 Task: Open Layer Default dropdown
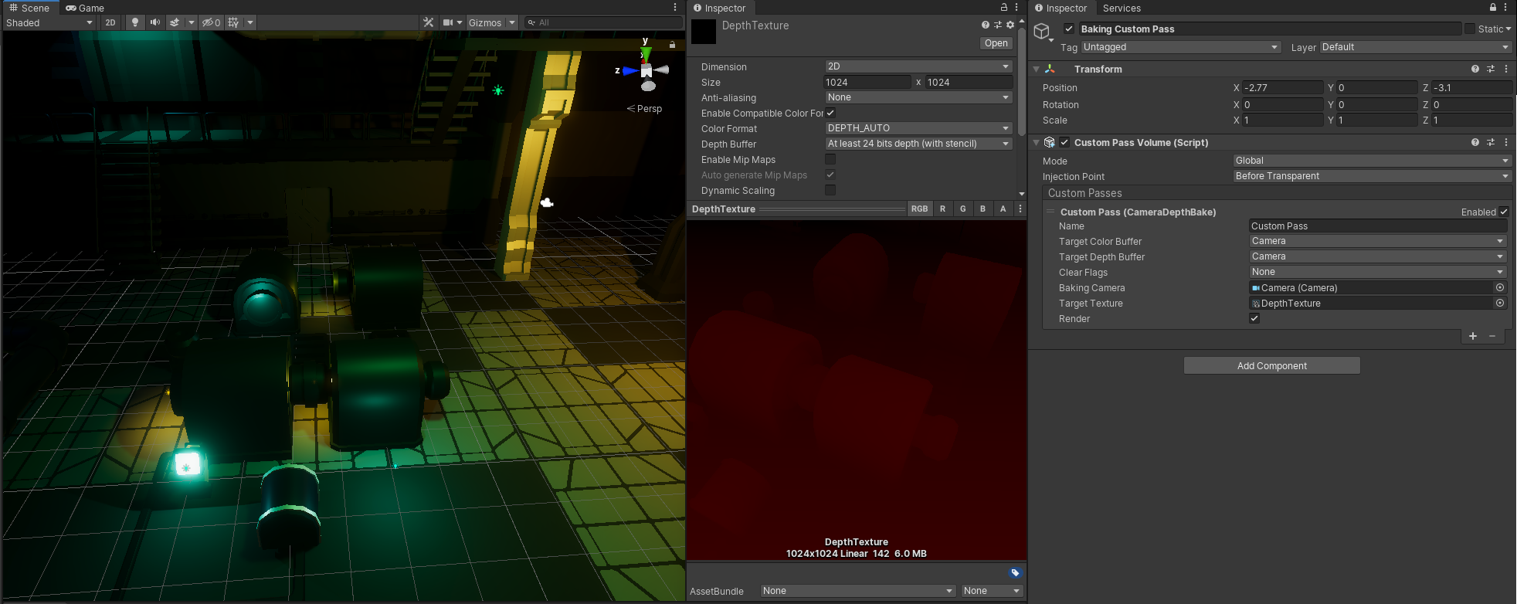pos(1415,47)
